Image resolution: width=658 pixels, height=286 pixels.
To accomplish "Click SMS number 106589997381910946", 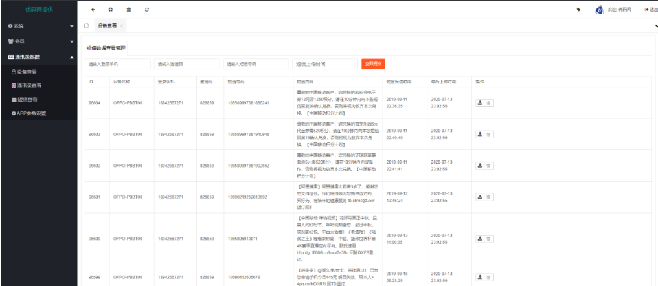I will click(249, 134).
